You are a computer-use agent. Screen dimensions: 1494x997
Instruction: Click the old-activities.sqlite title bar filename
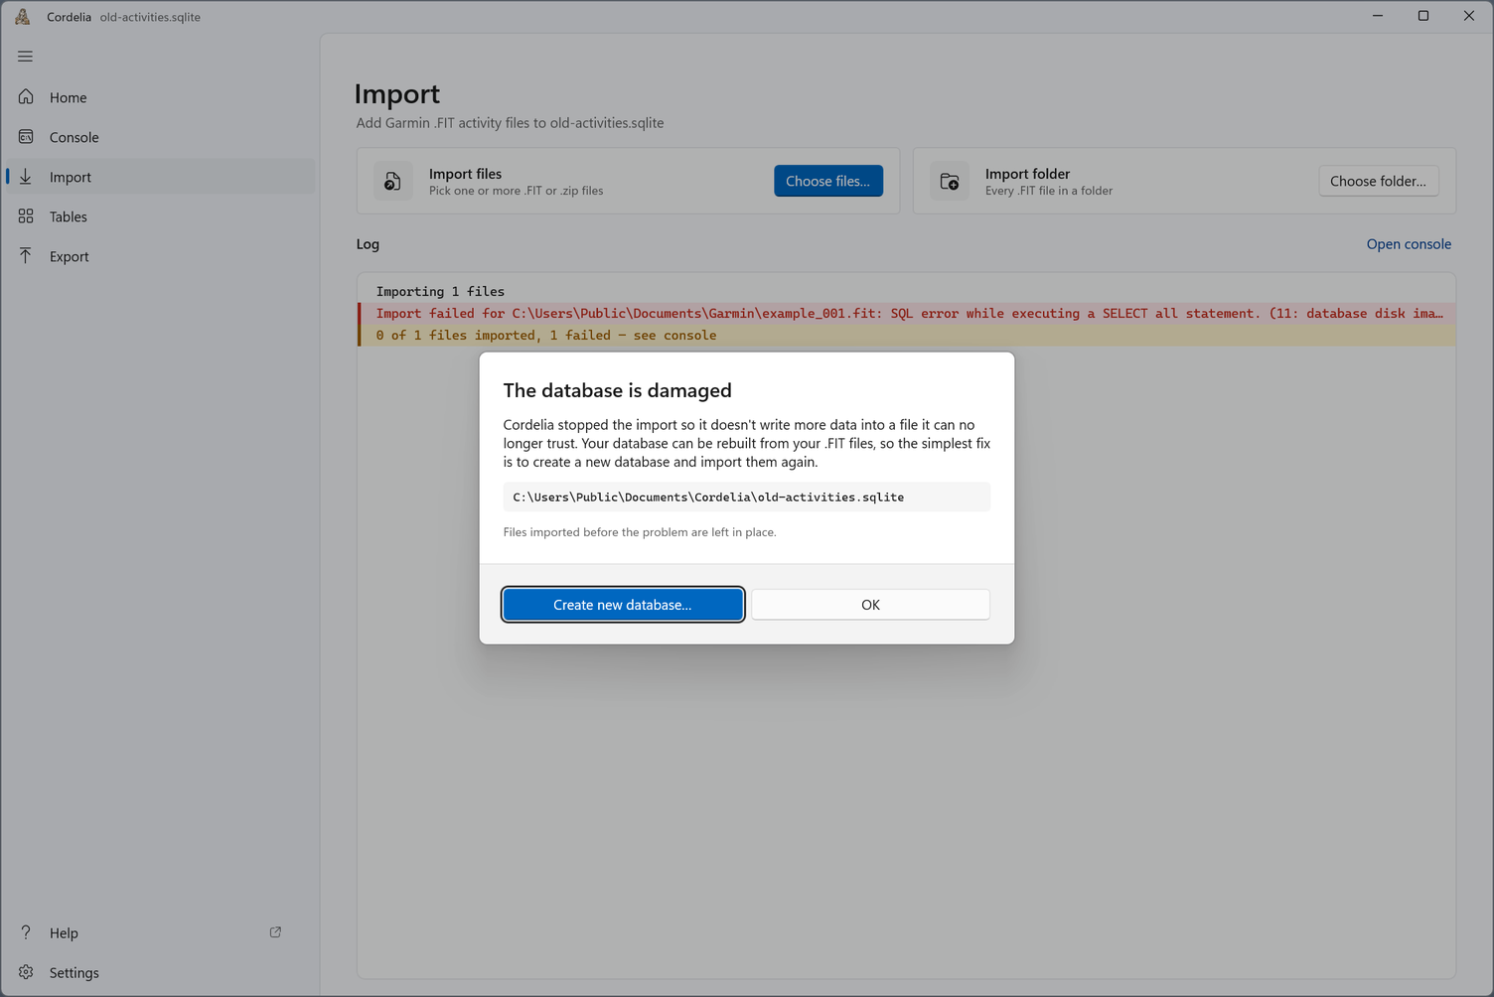[150, 17]
